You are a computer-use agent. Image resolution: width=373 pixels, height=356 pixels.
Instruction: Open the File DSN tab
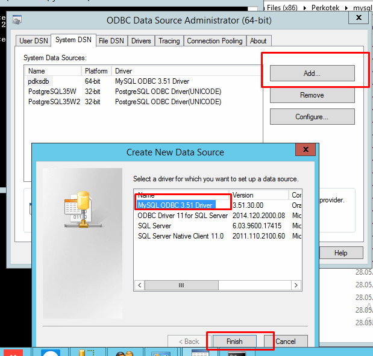(x=111, y=41)
